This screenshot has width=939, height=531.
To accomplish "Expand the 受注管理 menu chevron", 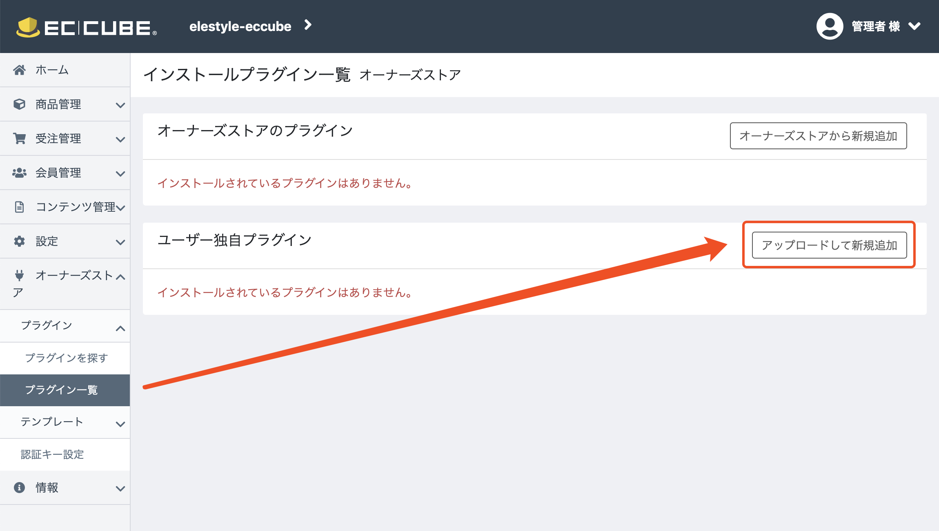I will tap(120, 139).
